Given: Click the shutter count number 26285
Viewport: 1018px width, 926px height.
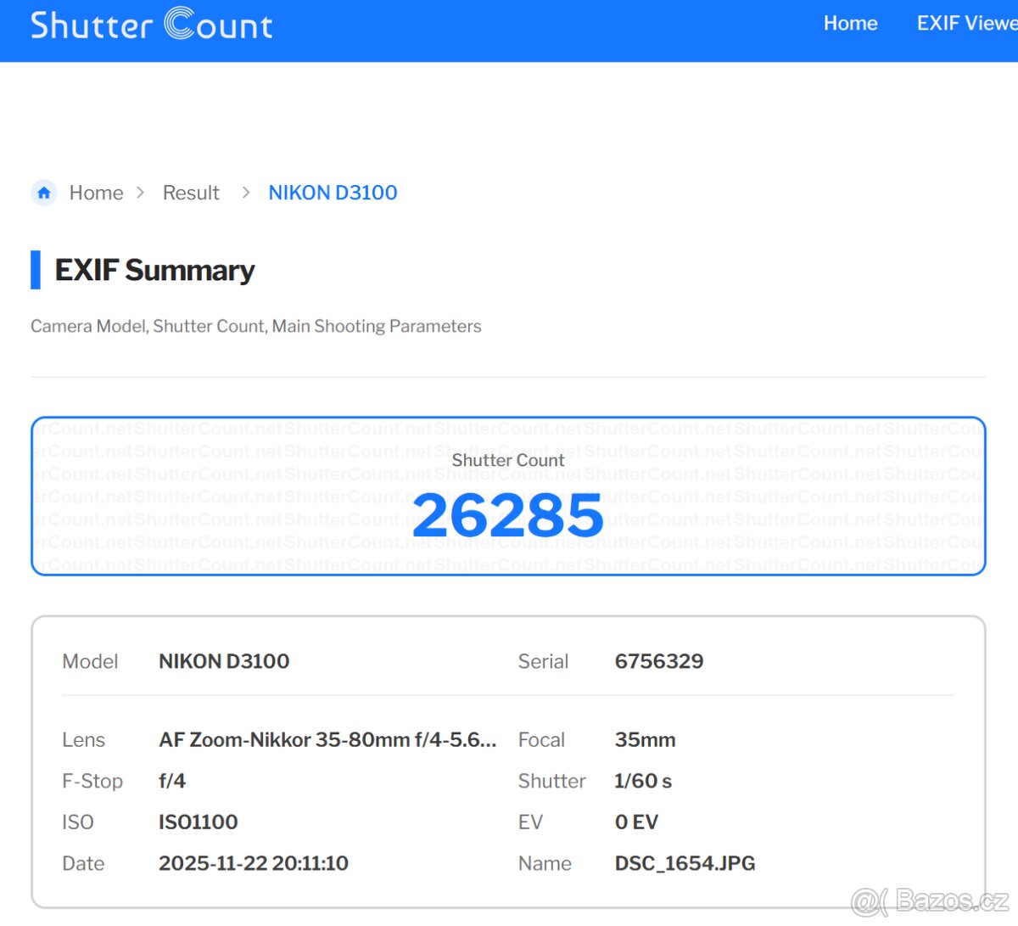Looking at the screenshot, I should point(507,516).
